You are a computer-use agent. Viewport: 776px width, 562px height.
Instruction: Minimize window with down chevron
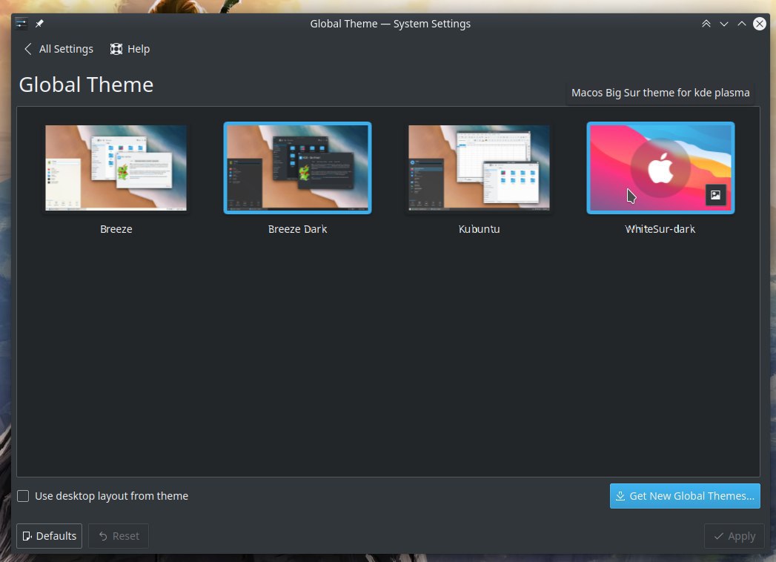pos(724,24)
